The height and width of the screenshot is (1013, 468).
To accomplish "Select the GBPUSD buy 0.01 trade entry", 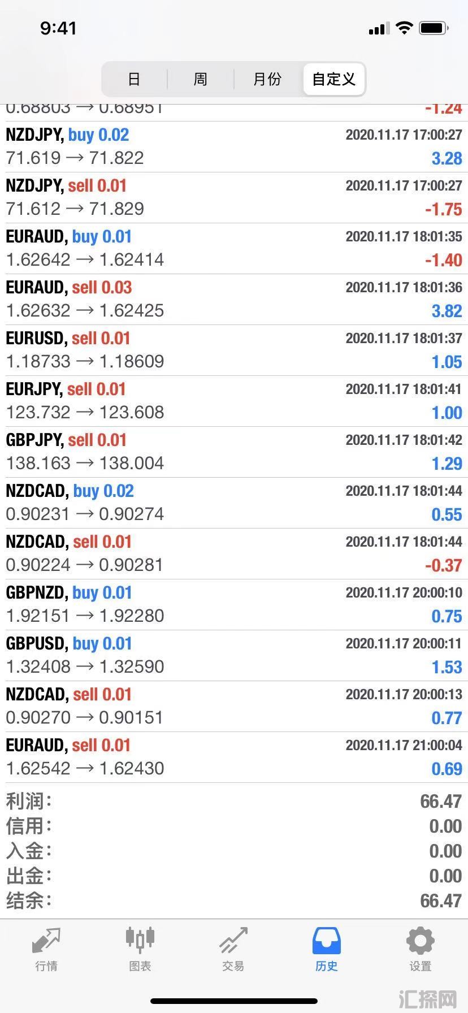I will (x=234, y=656).
